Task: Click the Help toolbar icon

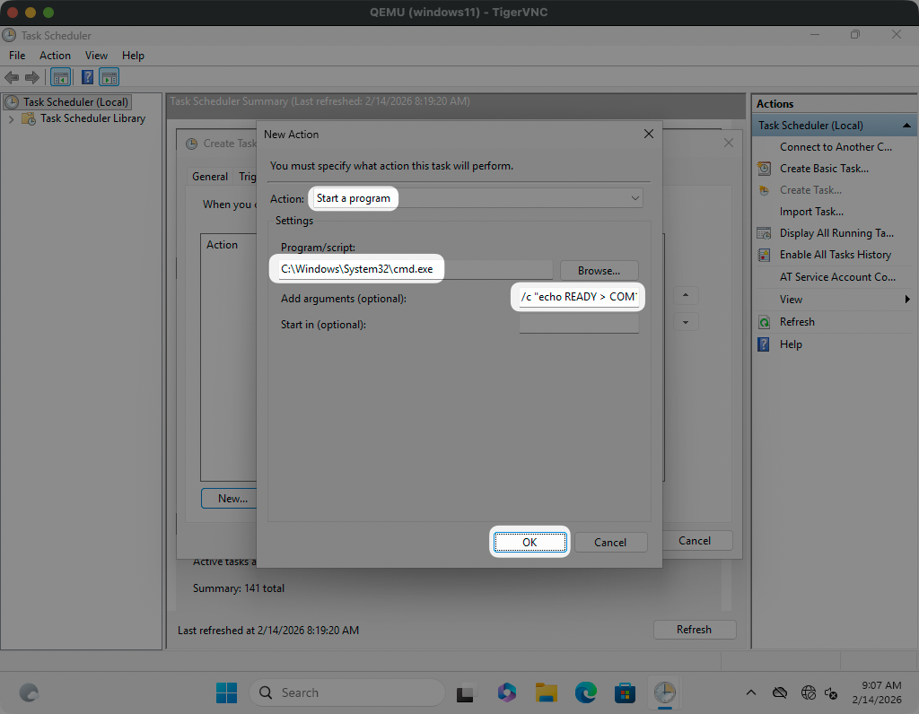Action: point(88,78)
